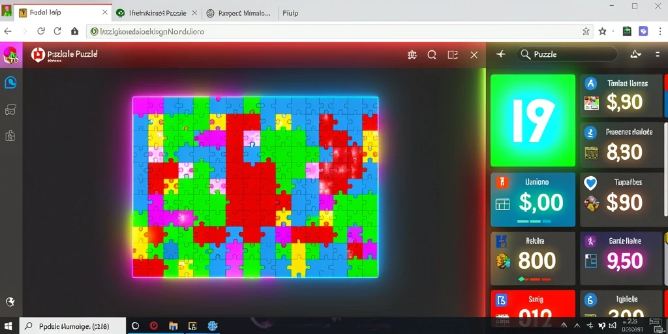Click the taskbar clock
Screen dimensions: 668x334
[631, 326]
